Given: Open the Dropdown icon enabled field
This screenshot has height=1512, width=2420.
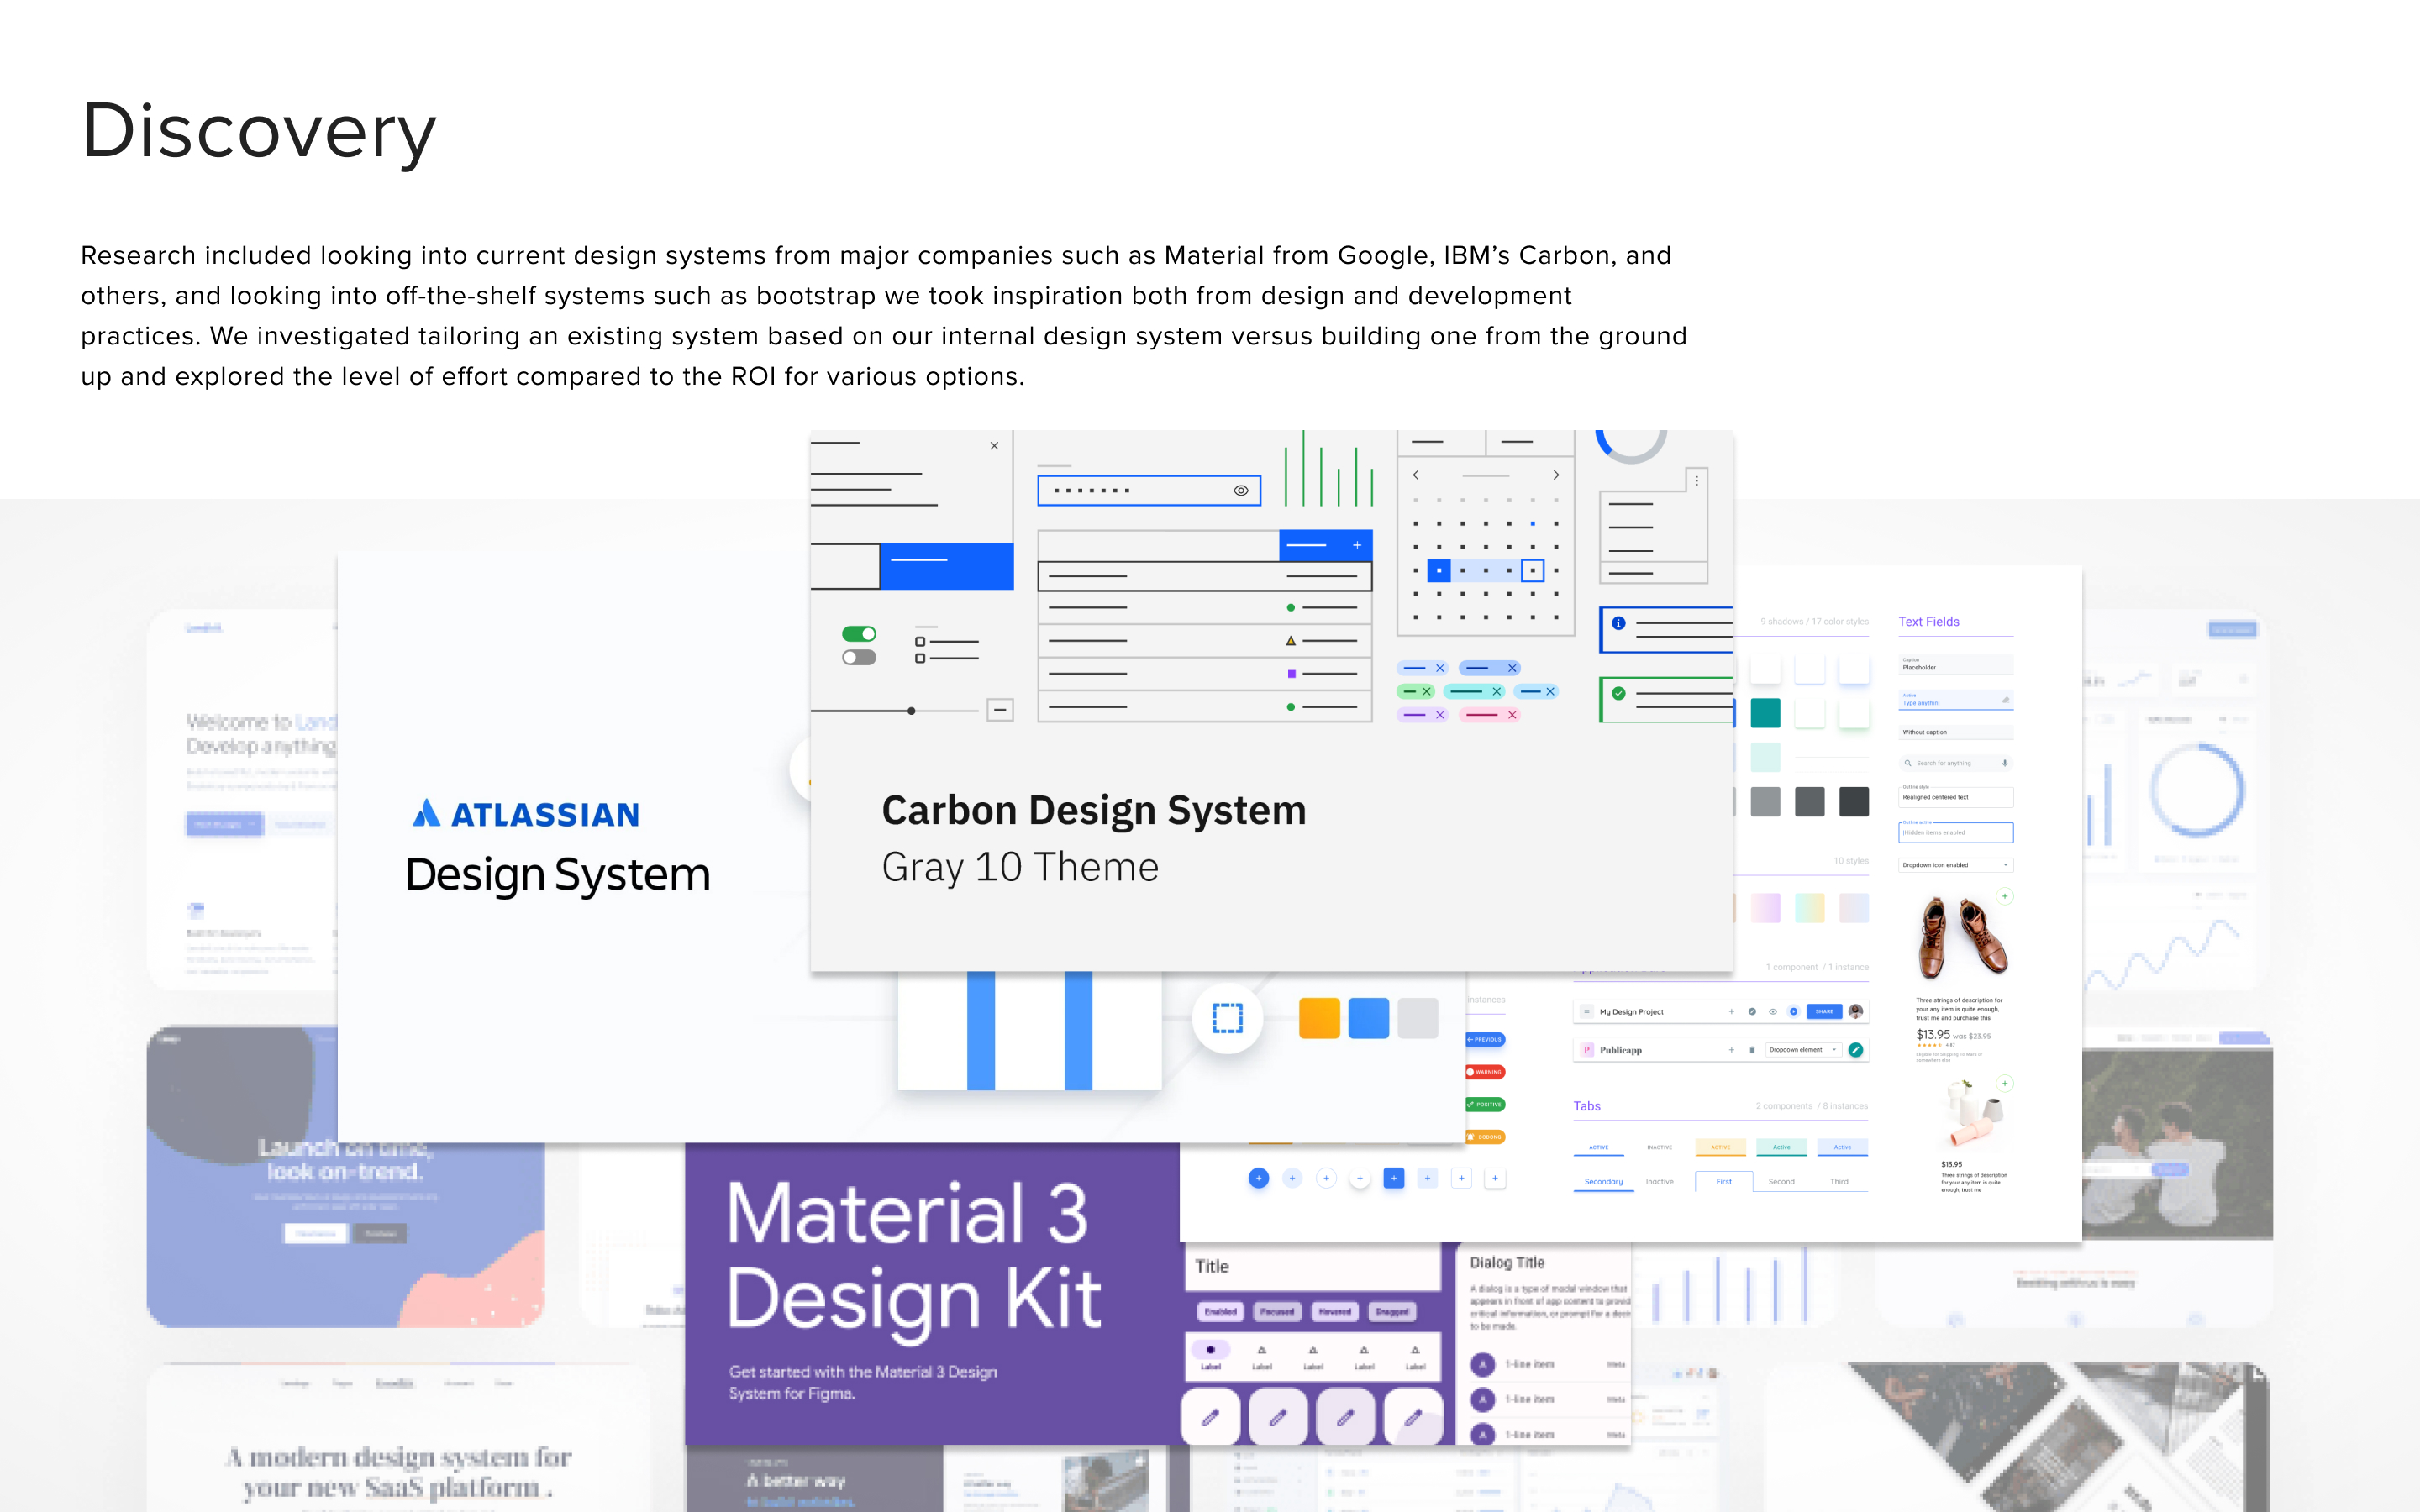Looking at the screenshot, I should tap(1955, 865).
